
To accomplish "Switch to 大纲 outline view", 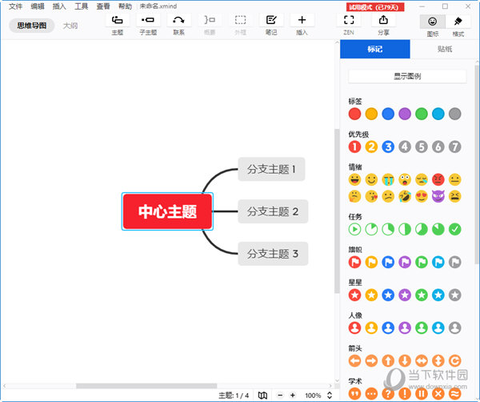I will click(x=70, y=26).
